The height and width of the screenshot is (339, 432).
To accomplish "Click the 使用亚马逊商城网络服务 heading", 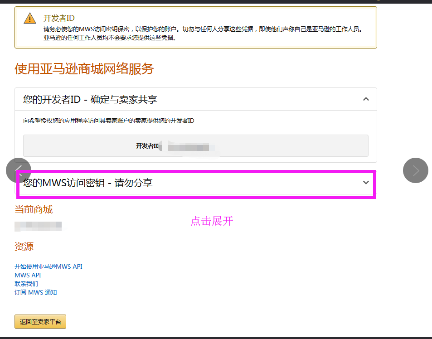I will click(84, 68).
